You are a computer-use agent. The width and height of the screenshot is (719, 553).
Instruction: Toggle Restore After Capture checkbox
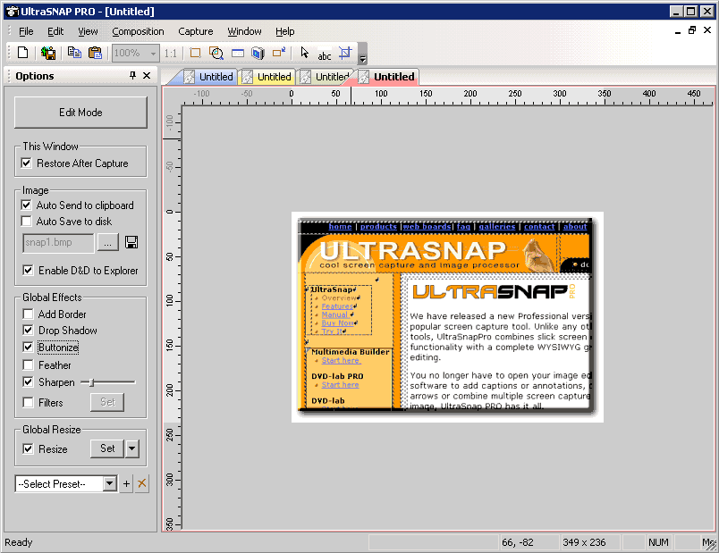pyautogui.click(x=26, y=163)
